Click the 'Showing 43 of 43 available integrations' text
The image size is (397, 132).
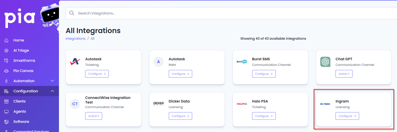click(273, 39)
